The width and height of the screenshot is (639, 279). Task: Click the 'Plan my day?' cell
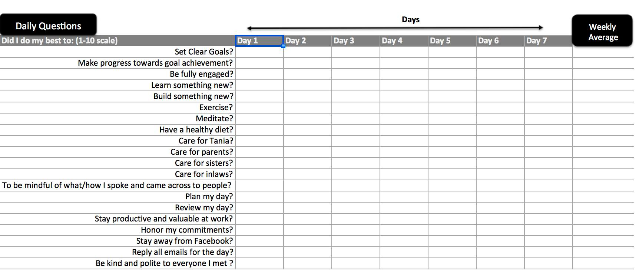coord(117,197)
